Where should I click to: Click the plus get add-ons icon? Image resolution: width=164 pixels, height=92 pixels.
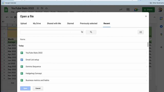click(161, 47)
